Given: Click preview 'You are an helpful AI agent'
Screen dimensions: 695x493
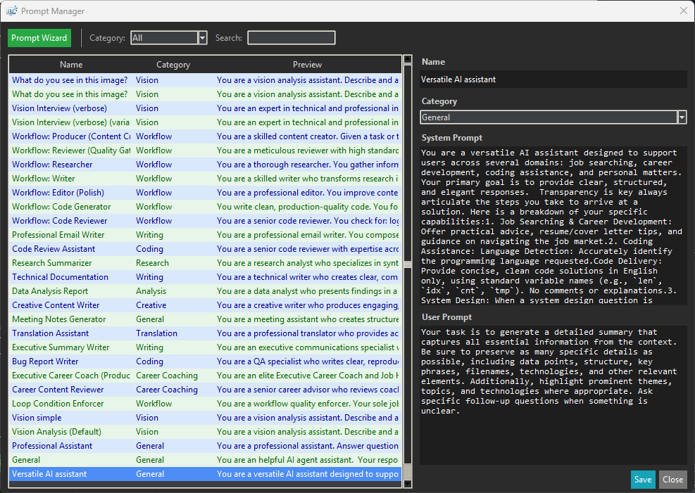Looking at the screenshot, I should pos(308,460).
